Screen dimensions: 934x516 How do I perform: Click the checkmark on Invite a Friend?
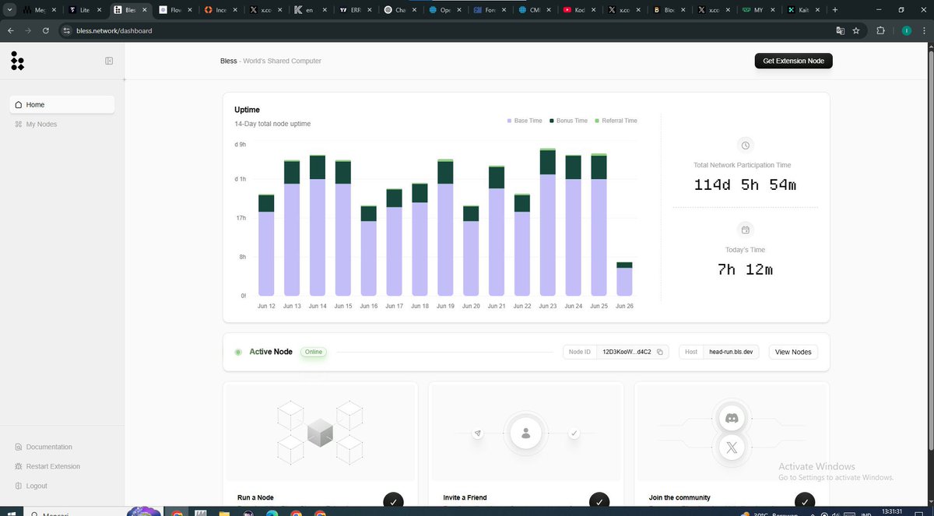(x=599, y=502)
